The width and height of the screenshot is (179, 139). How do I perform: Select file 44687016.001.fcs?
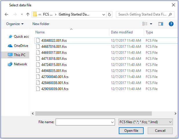(x=106, y=47)
